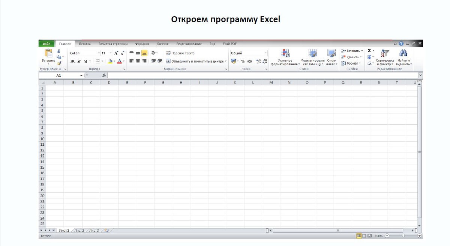Click Удалить in the Ячейки group
This screenshot has height=246, width=450.
351,57
